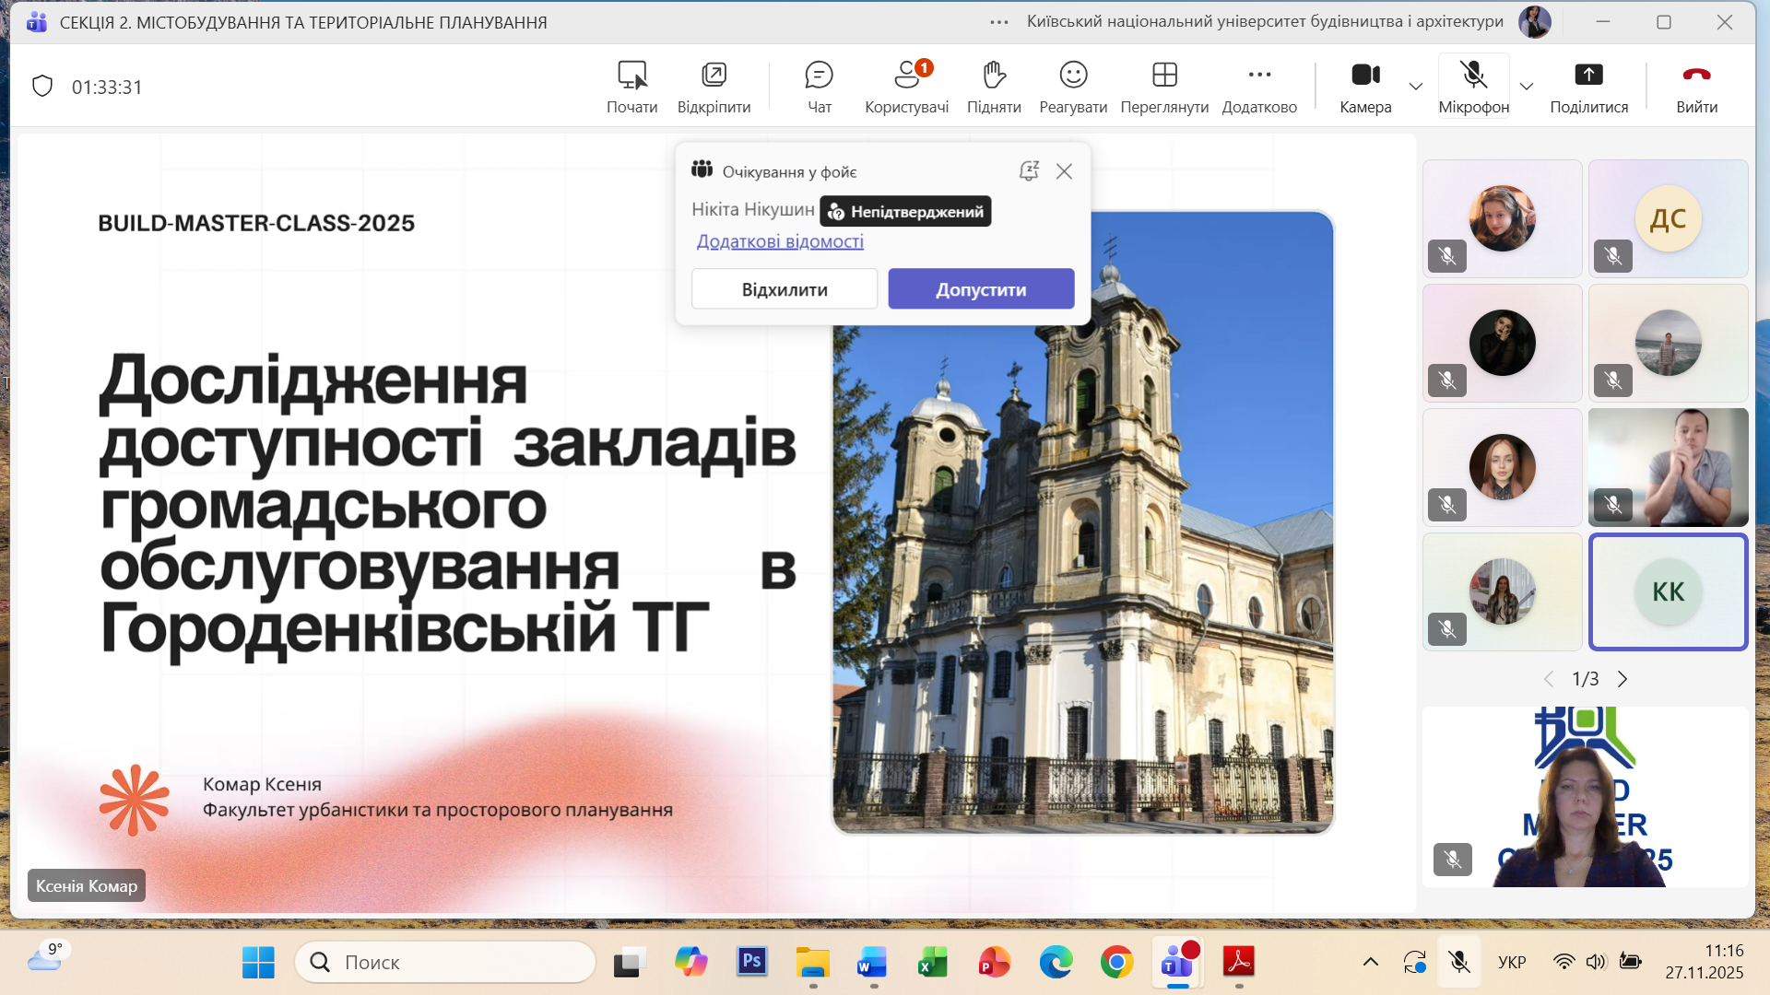Expand microphone options dropdown arrow
This screenshot has width=1770, height=995.
point(1527,87)
